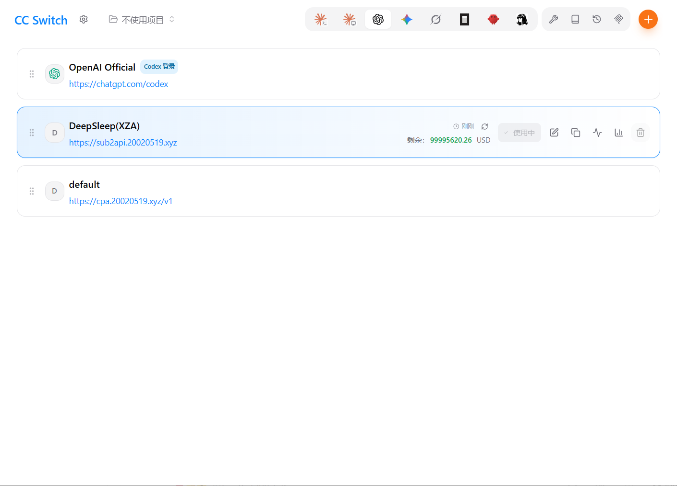Click the 剩余 balance label
The width and height of the screenshot is (677, 486).
point(416,140)
